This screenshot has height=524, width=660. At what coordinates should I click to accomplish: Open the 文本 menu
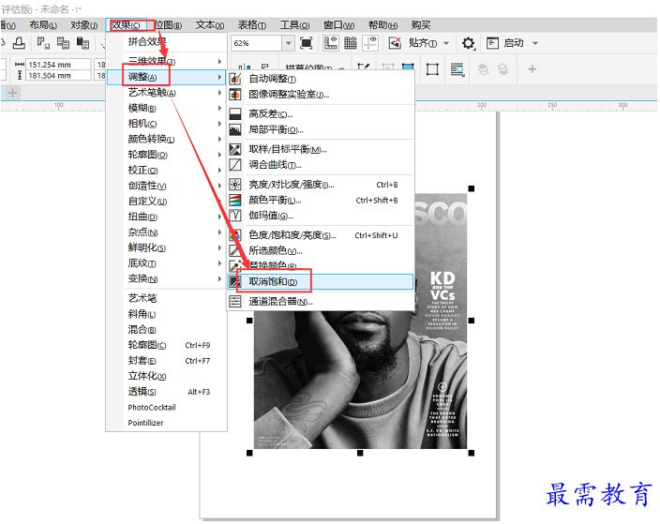pos(210,25)
